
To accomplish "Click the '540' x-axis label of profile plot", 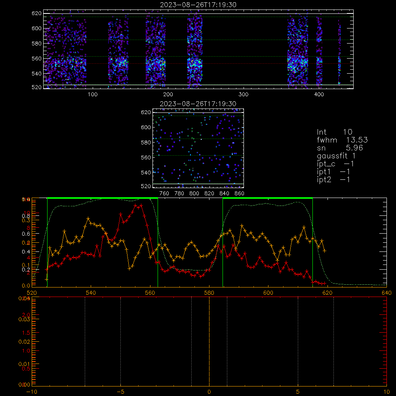I will (x=91, y=293).
